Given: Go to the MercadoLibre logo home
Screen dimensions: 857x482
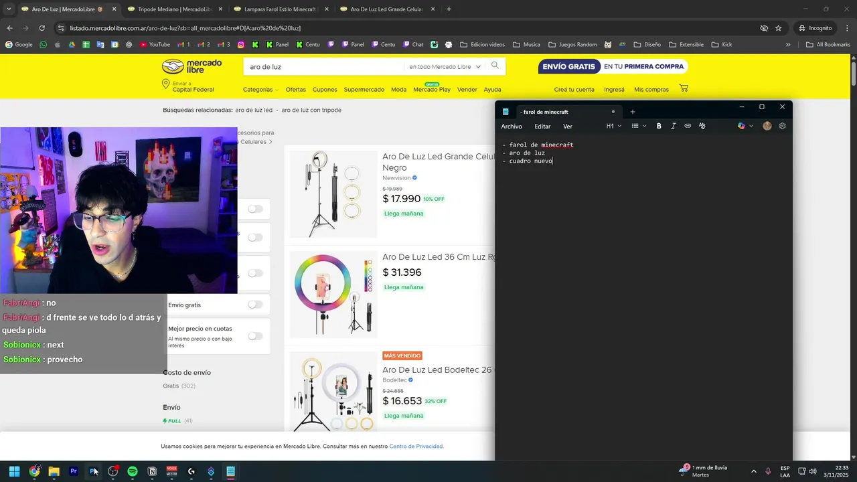Looking at the screenshot, I should click(x=191, y=66).
